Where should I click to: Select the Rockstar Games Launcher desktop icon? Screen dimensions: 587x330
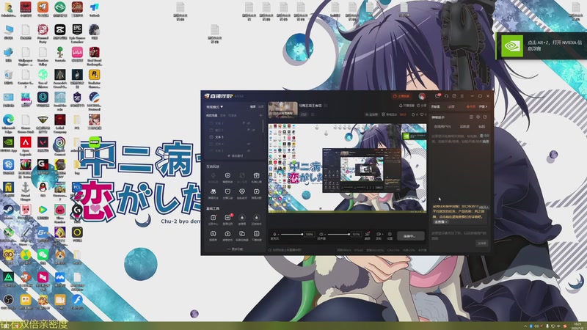pyautogui.click(x=95, y=78)
